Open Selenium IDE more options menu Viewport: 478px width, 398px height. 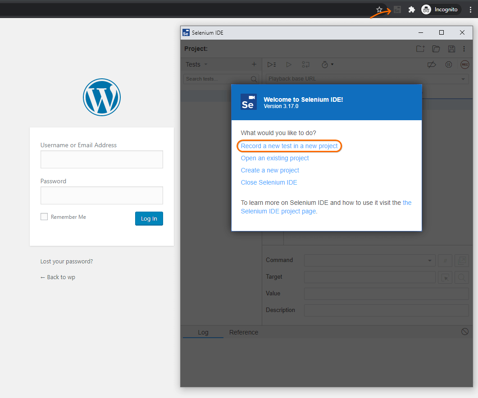pos(464,49)
